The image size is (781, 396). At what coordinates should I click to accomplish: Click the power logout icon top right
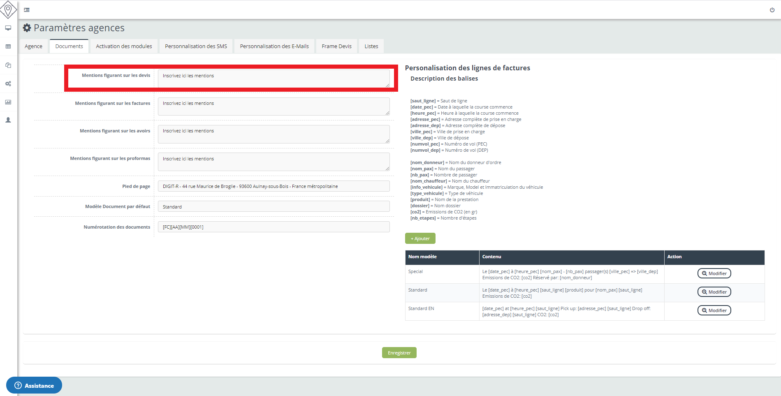[x=772, y=9]
